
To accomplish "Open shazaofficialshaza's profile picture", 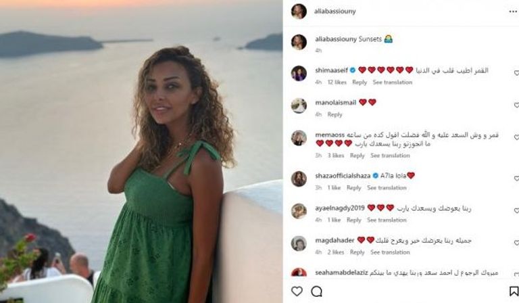I will tap(299, 179).
